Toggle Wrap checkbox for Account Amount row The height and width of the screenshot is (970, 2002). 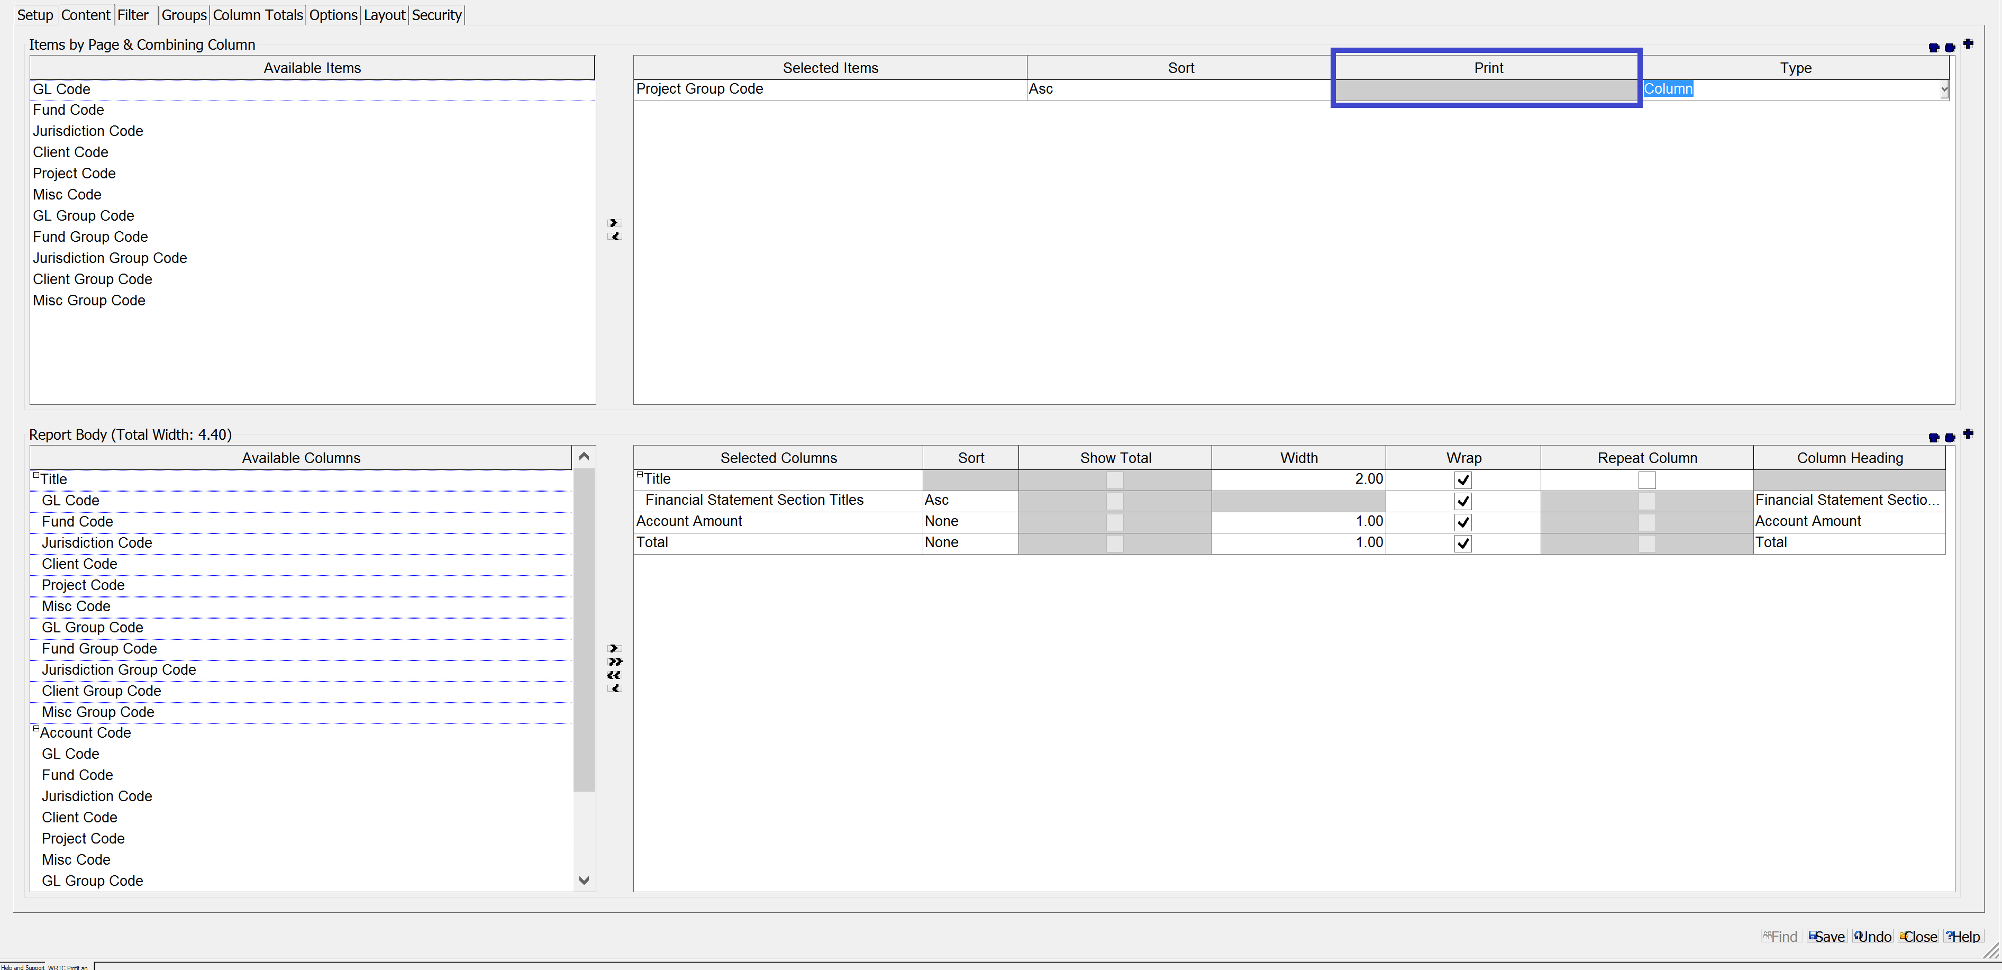pyautogui.click(x=1463, y=522)
